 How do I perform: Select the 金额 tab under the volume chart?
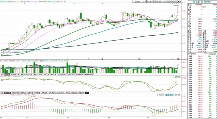(x=30, y=74)
